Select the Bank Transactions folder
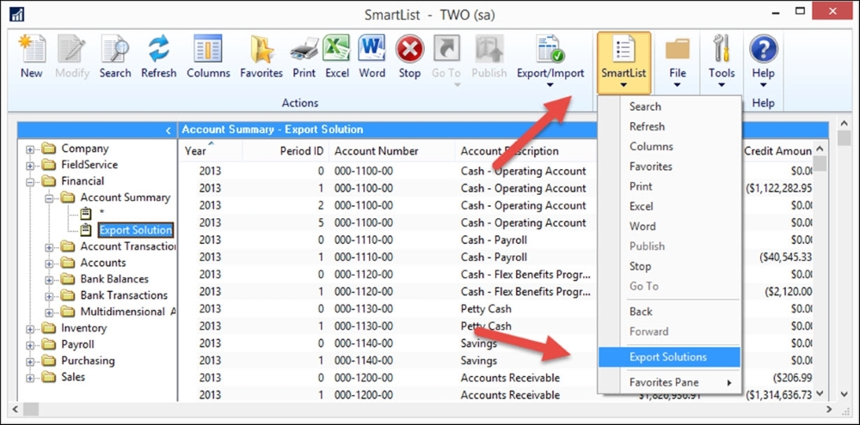Viewport: 860px width, 425px height. pyautogui.click(x=124, y=295)
